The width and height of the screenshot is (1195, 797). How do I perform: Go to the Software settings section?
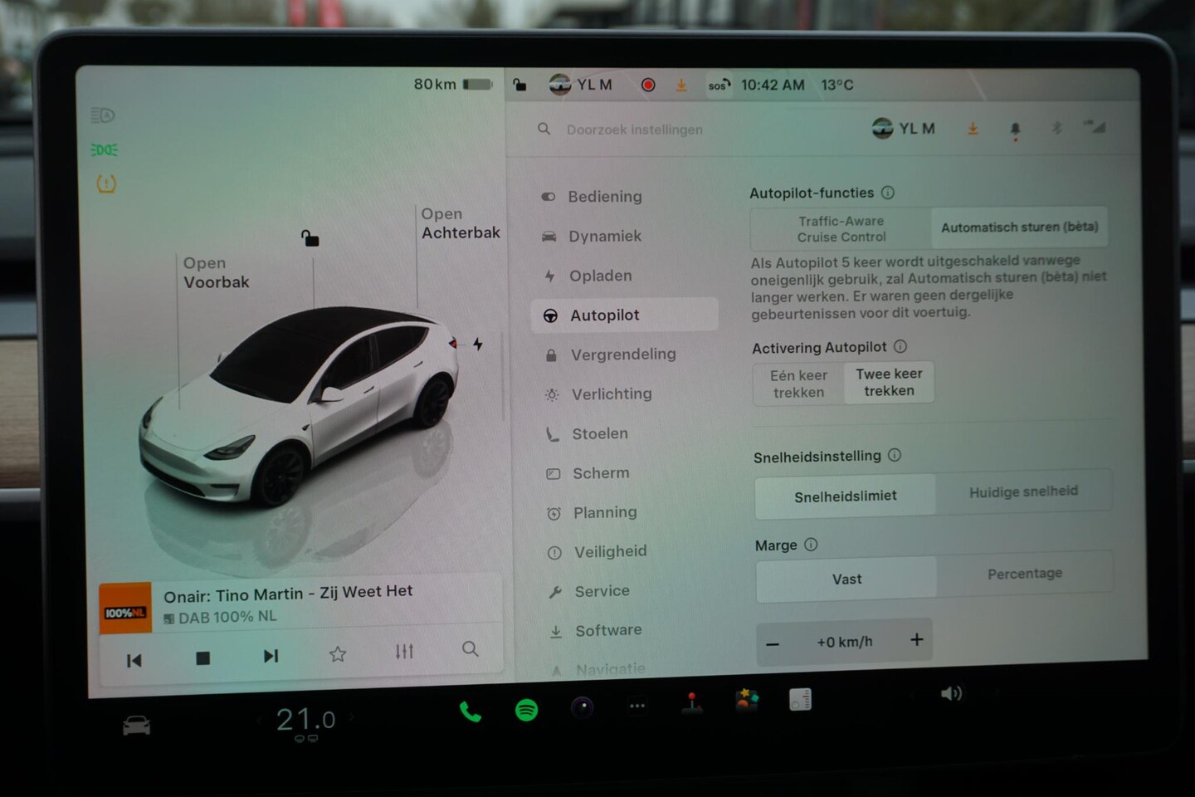pos(607,631)
